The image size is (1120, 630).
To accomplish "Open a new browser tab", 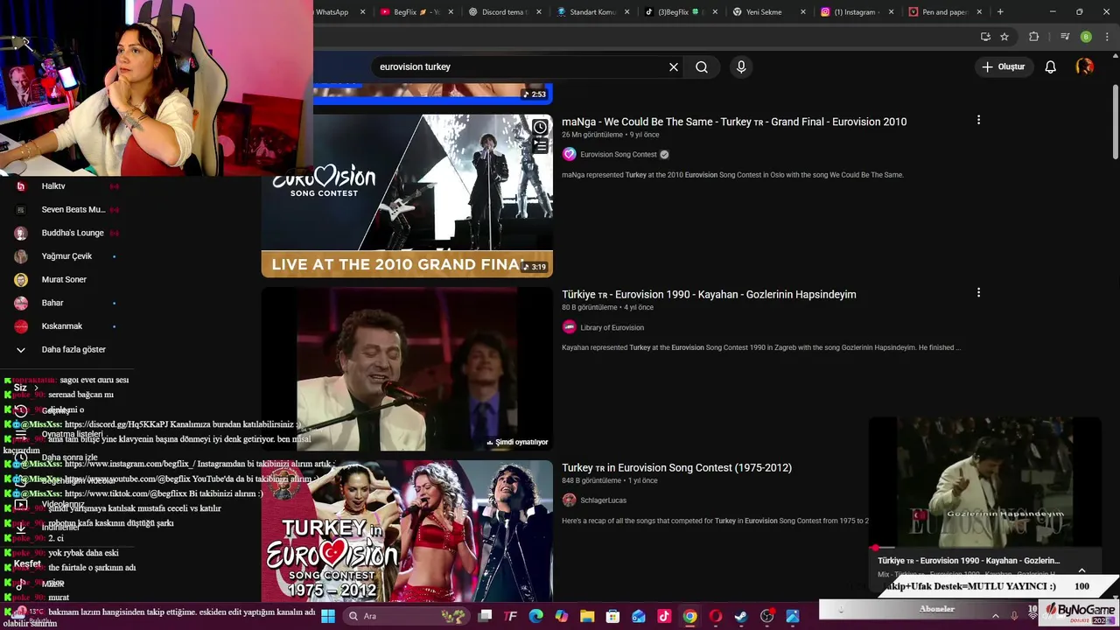I will (x=1000, y=12).
